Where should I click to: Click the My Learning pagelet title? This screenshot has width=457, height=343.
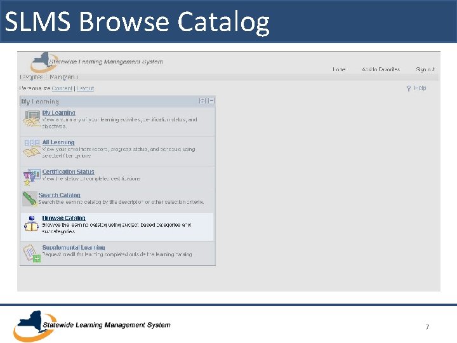[x=40, y=102]
